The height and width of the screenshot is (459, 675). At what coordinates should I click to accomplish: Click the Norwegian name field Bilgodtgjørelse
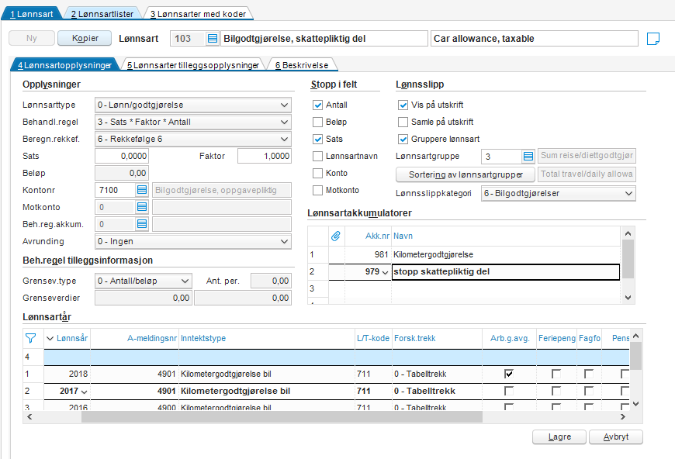[324, 39]
